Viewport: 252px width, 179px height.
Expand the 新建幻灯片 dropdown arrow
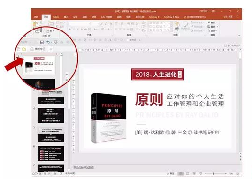(x=44, y=31)
